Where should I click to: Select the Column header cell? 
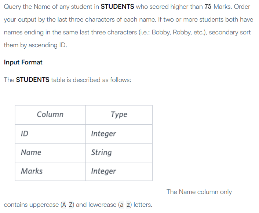pos(50,115)
